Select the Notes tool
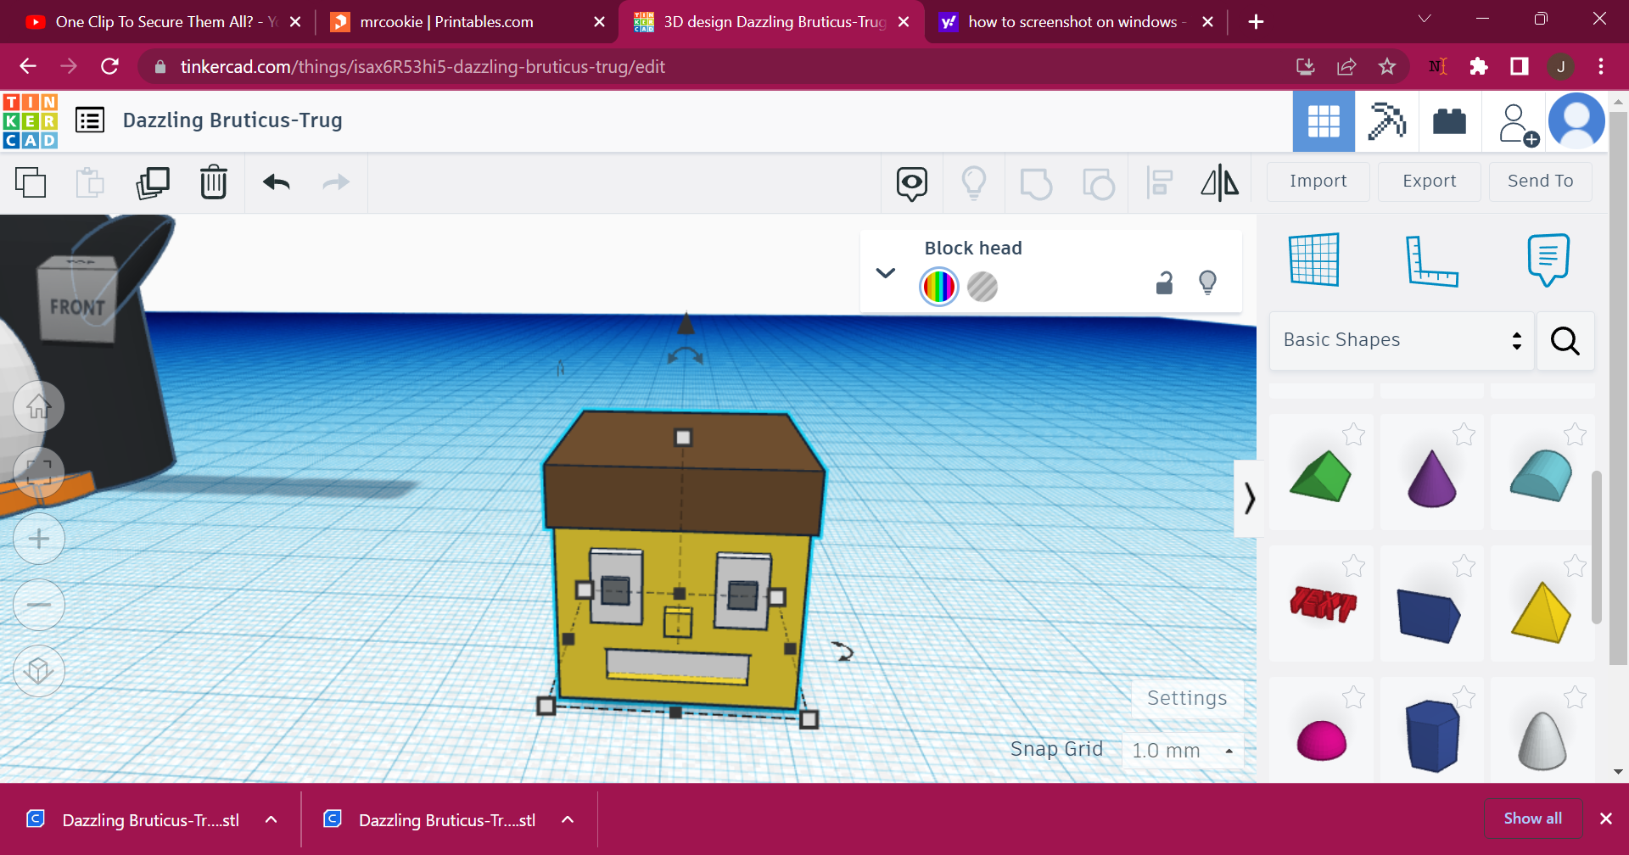This screenshot has width=1629, height=855. tap(1548, 260)
